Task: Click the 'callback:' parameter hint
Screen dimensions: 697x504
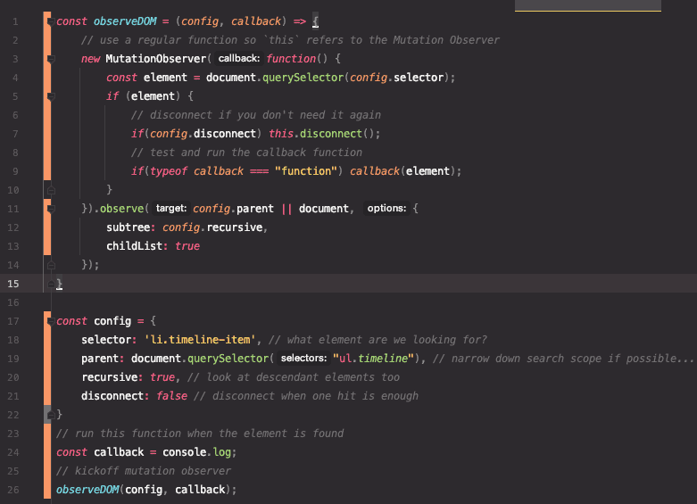Action: coord(238,59)
